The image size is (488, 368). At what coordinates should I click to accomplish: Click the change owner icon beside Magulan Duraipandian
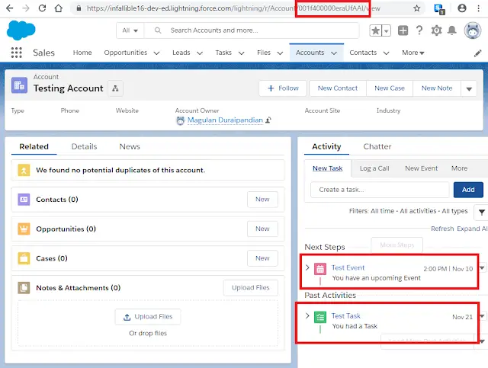268,120
